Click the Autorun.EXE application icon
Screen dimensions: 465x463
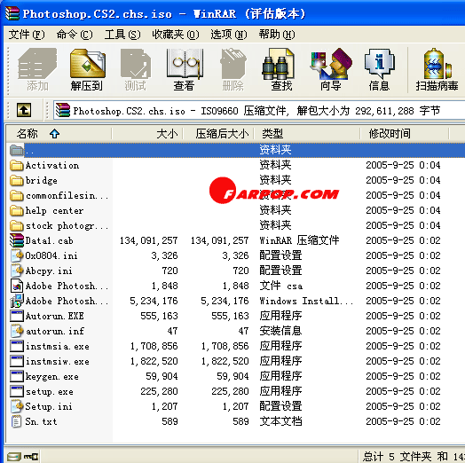click(17, 316)
